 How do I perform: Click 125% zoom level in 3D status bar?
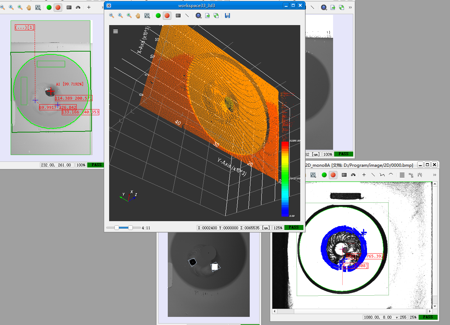pos(278,228)
